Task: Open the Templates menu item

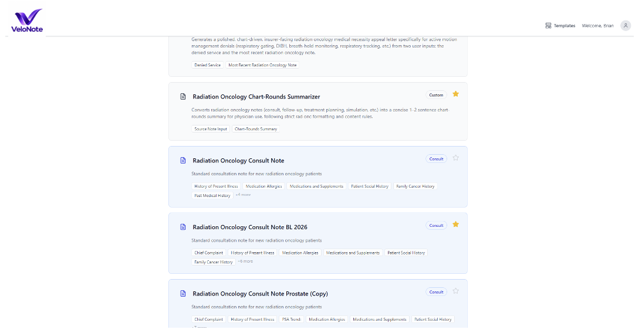Action: (x=560, y=25)
